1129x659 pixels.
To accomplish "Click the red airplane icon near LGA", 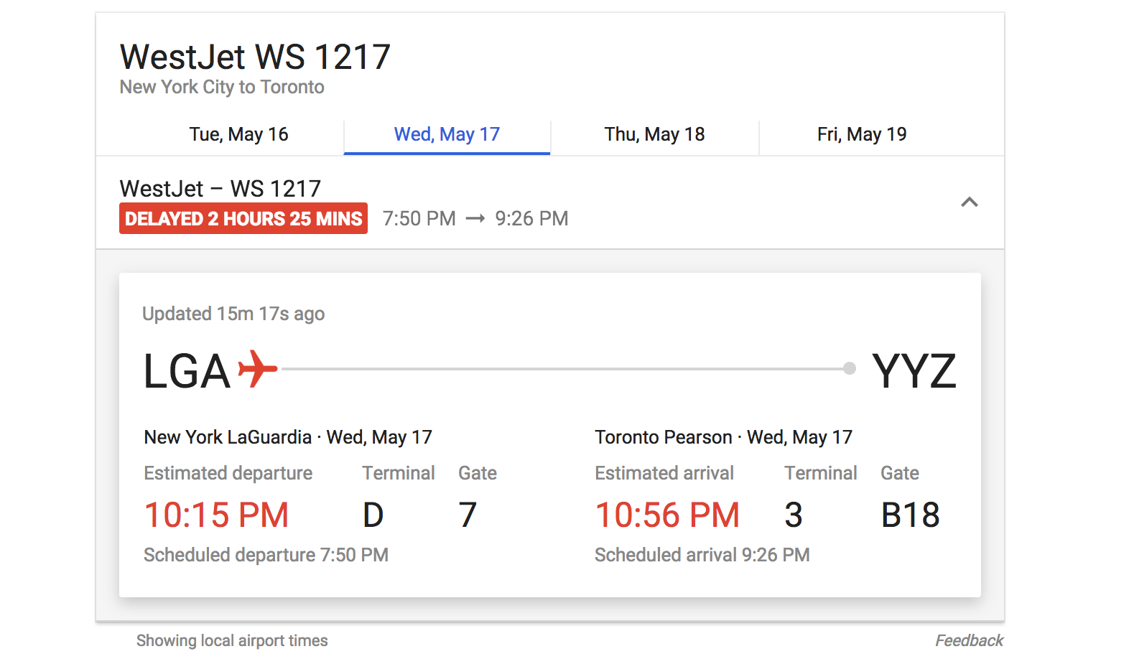I will (257, 369).
